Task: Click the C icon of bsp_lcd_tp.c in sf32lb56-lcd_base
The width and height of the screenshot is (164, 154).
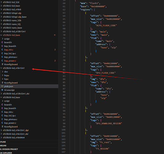Action: coord(2,53)
